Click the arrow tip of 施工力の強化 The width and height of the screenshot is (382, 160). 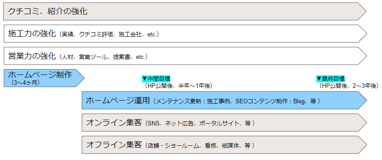tap(362, 34)
